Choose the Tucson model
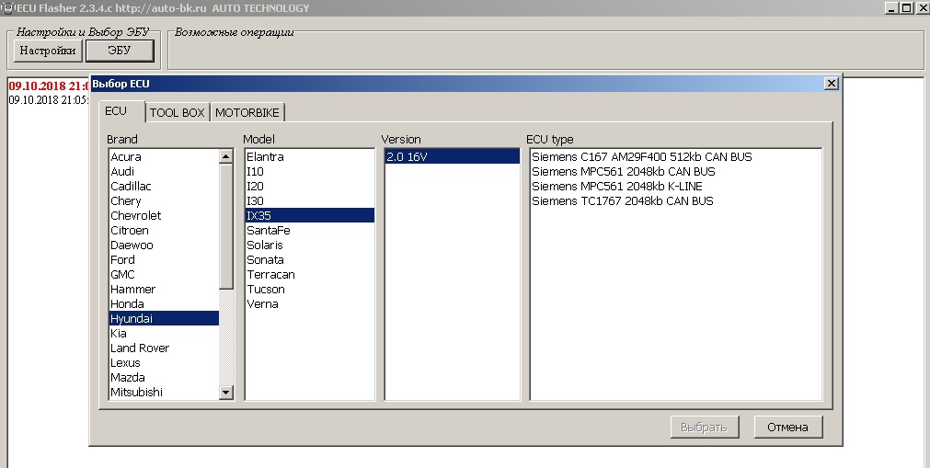The image size is (930, 468). (310, 290)
